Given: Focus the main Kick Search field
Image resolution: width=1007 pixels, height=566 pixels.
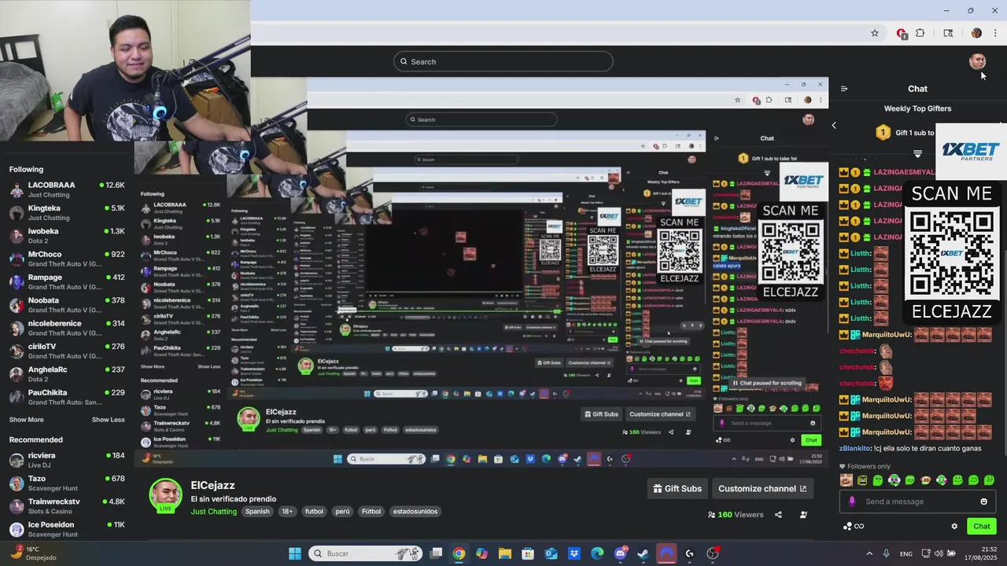Looking at the screenshot, I should tap(503, 61).
